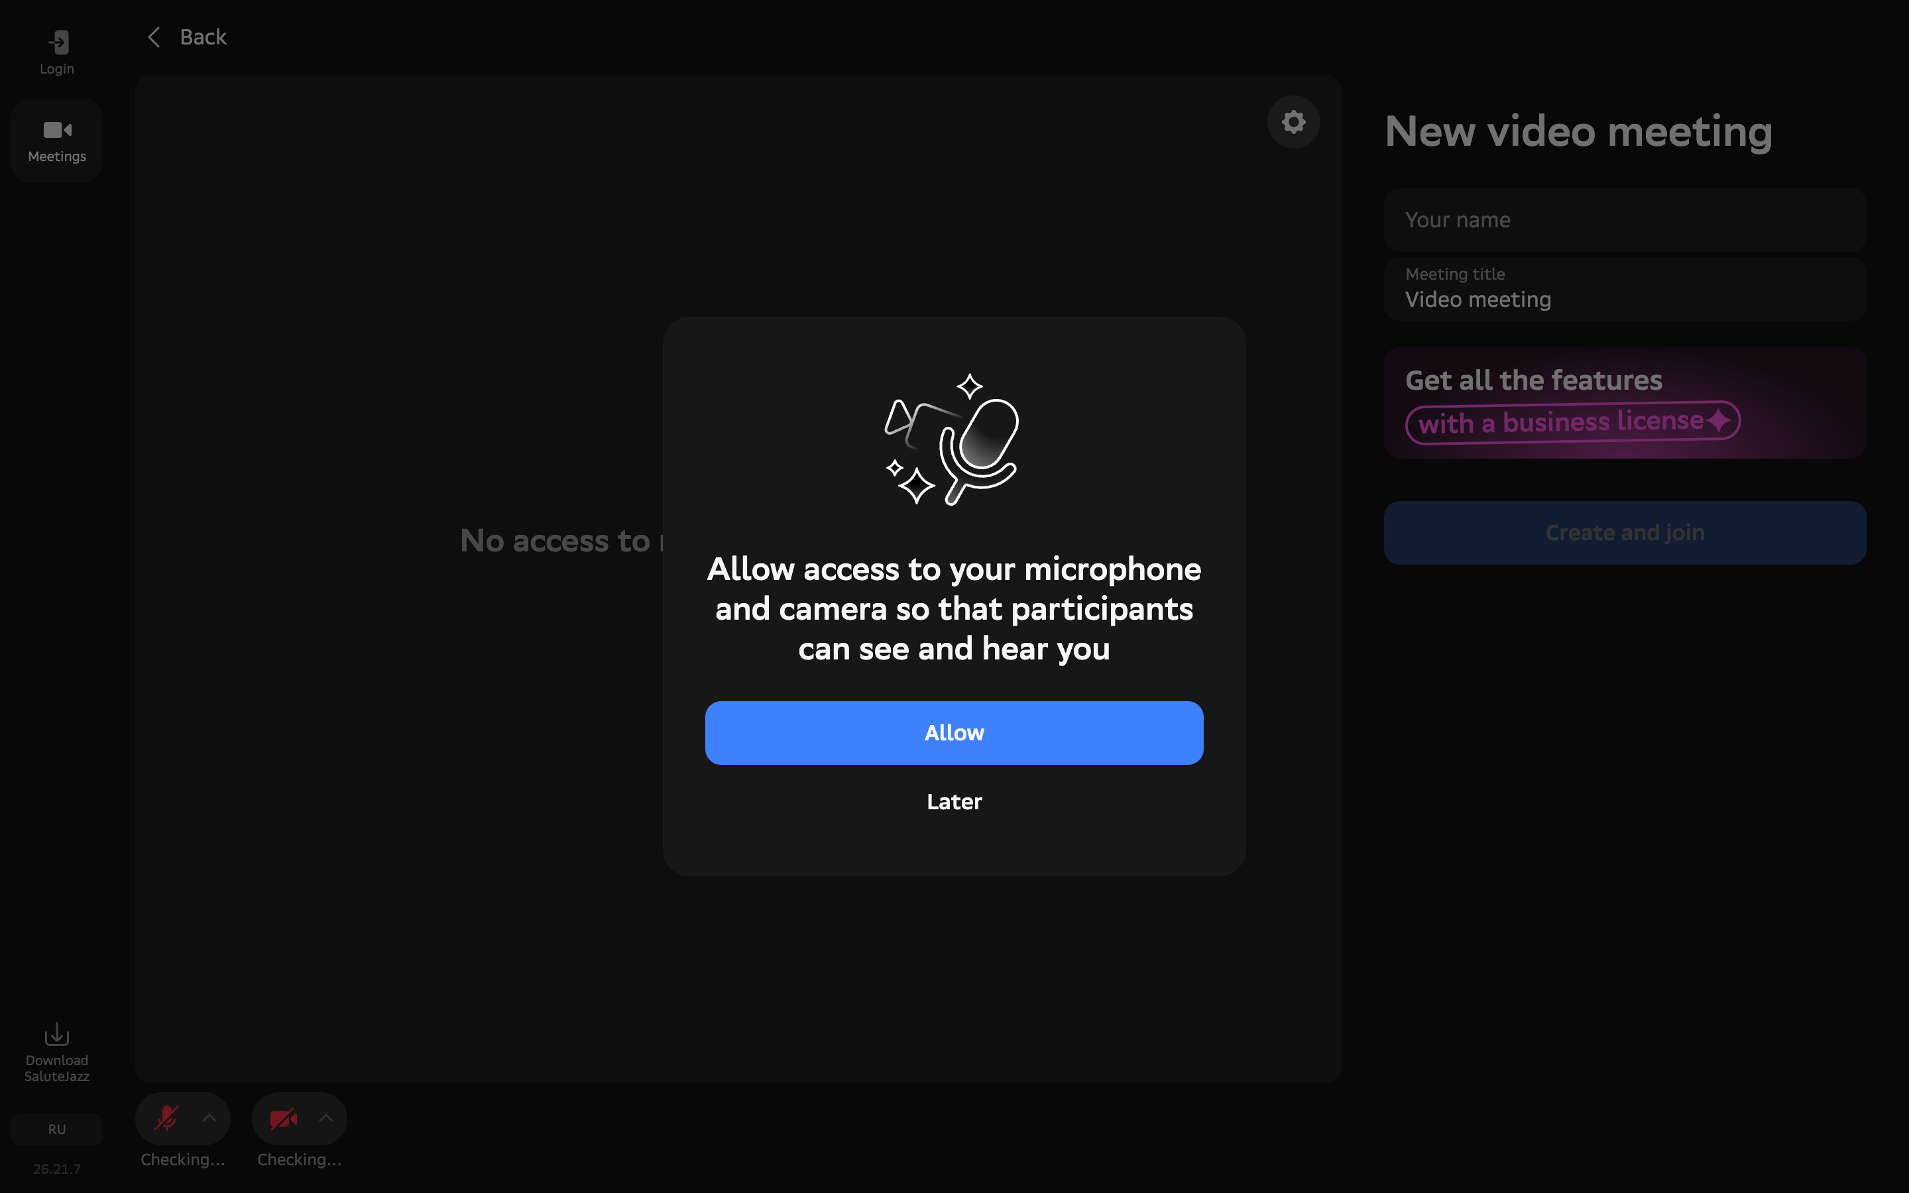
Task: Click the New video meeting heading
Action: 1578,131
